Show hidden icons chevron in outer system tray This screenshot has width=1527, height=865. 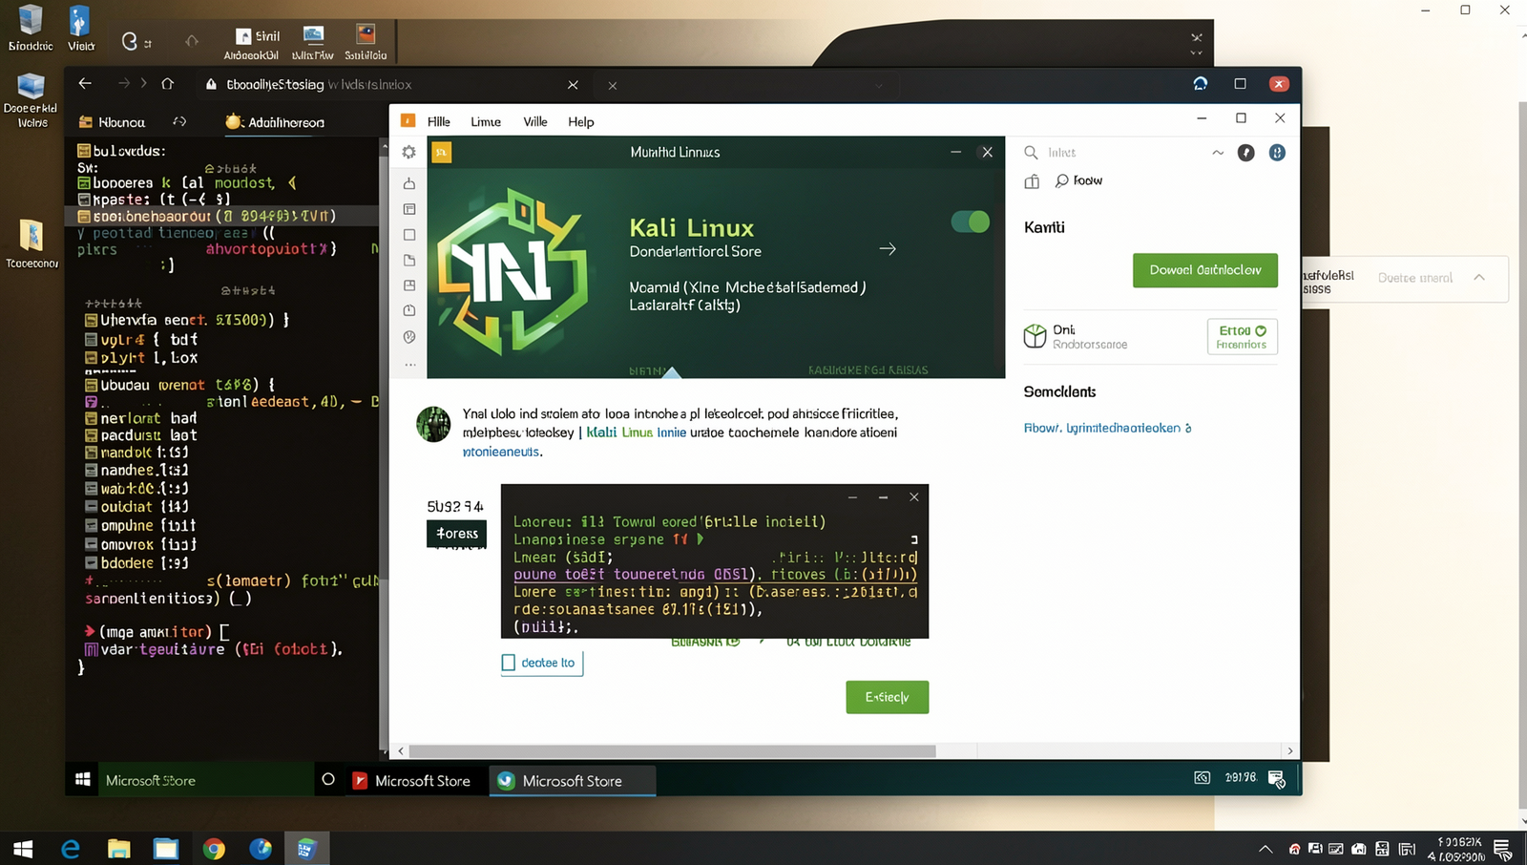pos(1266,849)
